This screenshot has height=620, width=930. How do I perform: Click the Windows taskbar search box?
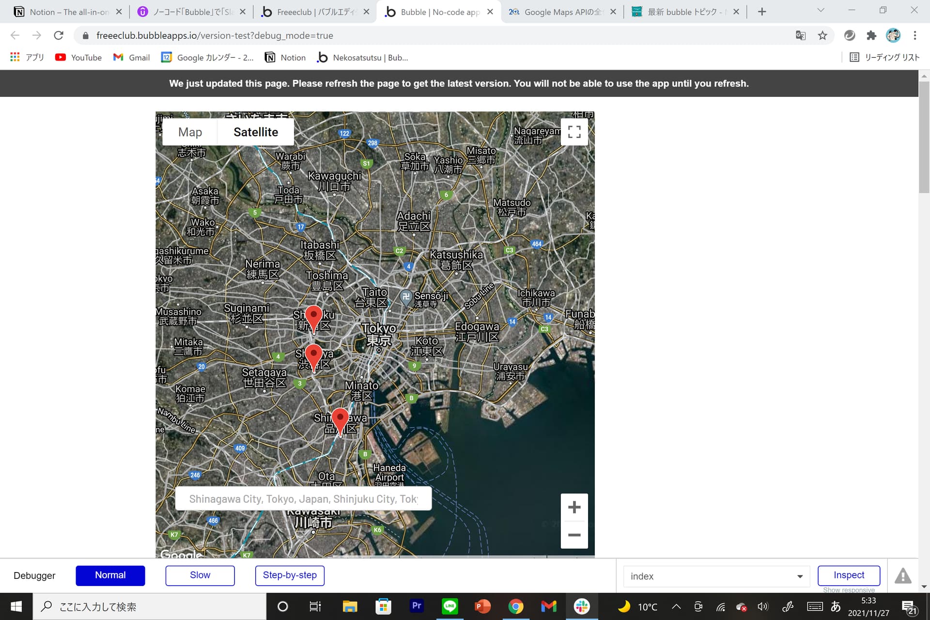[x=150, y=606]
